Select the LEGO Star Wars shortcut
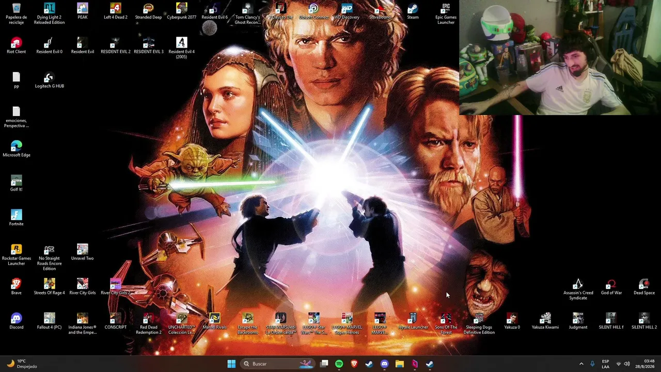The height and width of the screenshot is (372, 661). (x=314, y=323)
